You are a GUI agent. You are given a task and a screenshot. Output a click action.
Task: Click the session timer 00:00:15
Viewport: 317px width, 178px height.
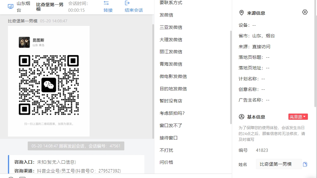point(76,10)
